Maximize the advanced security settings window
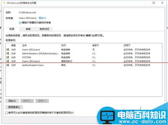 click(154, 3)
